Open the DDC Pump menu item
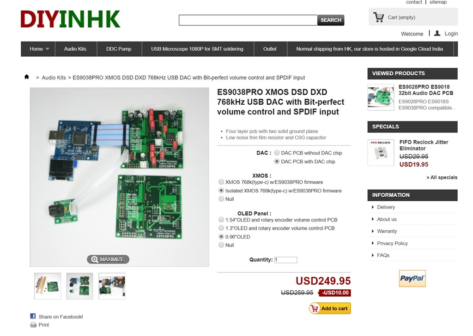Screen dimensions: 473x336 click(x=119, y=49)
